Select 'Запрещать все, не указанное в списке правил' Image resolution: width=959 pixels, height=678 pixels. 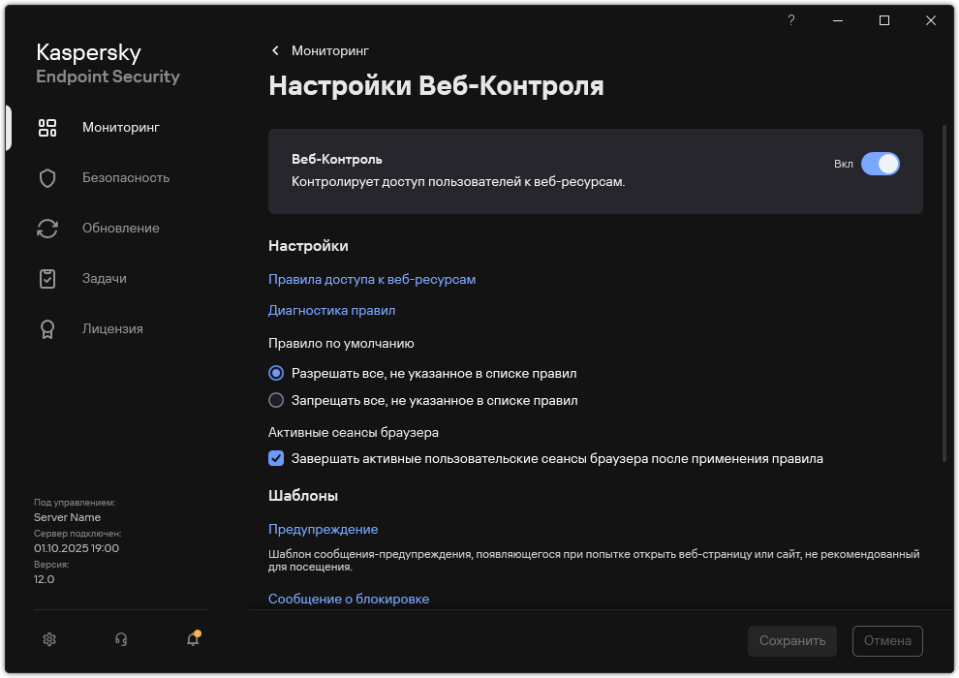pyautogui.click(x=276, y=400)
